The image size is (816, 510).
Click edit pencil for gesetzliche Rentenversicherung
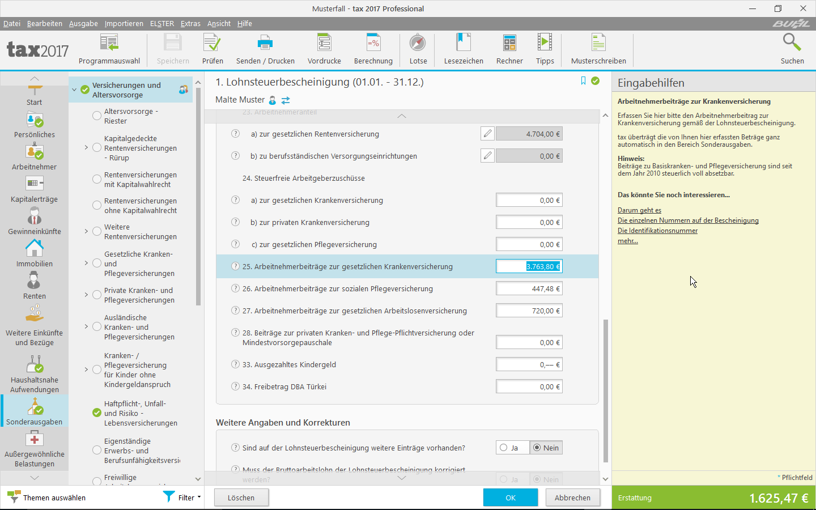pos(487,134)
